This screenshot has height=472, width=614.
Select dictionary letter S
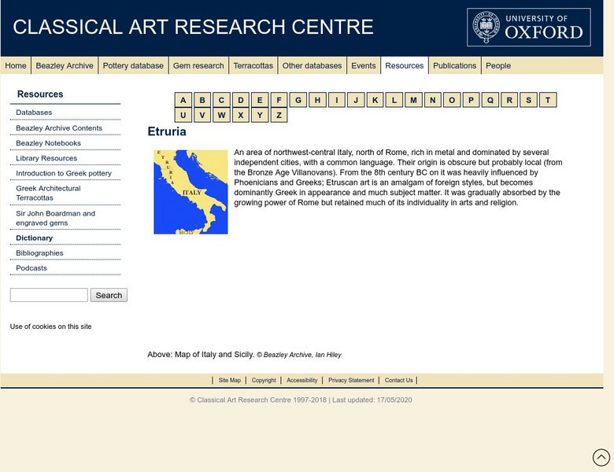528,100
